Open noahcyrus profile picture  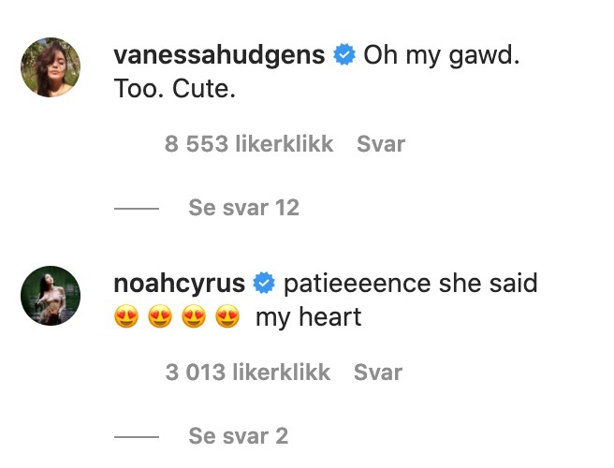click(51, 296)
